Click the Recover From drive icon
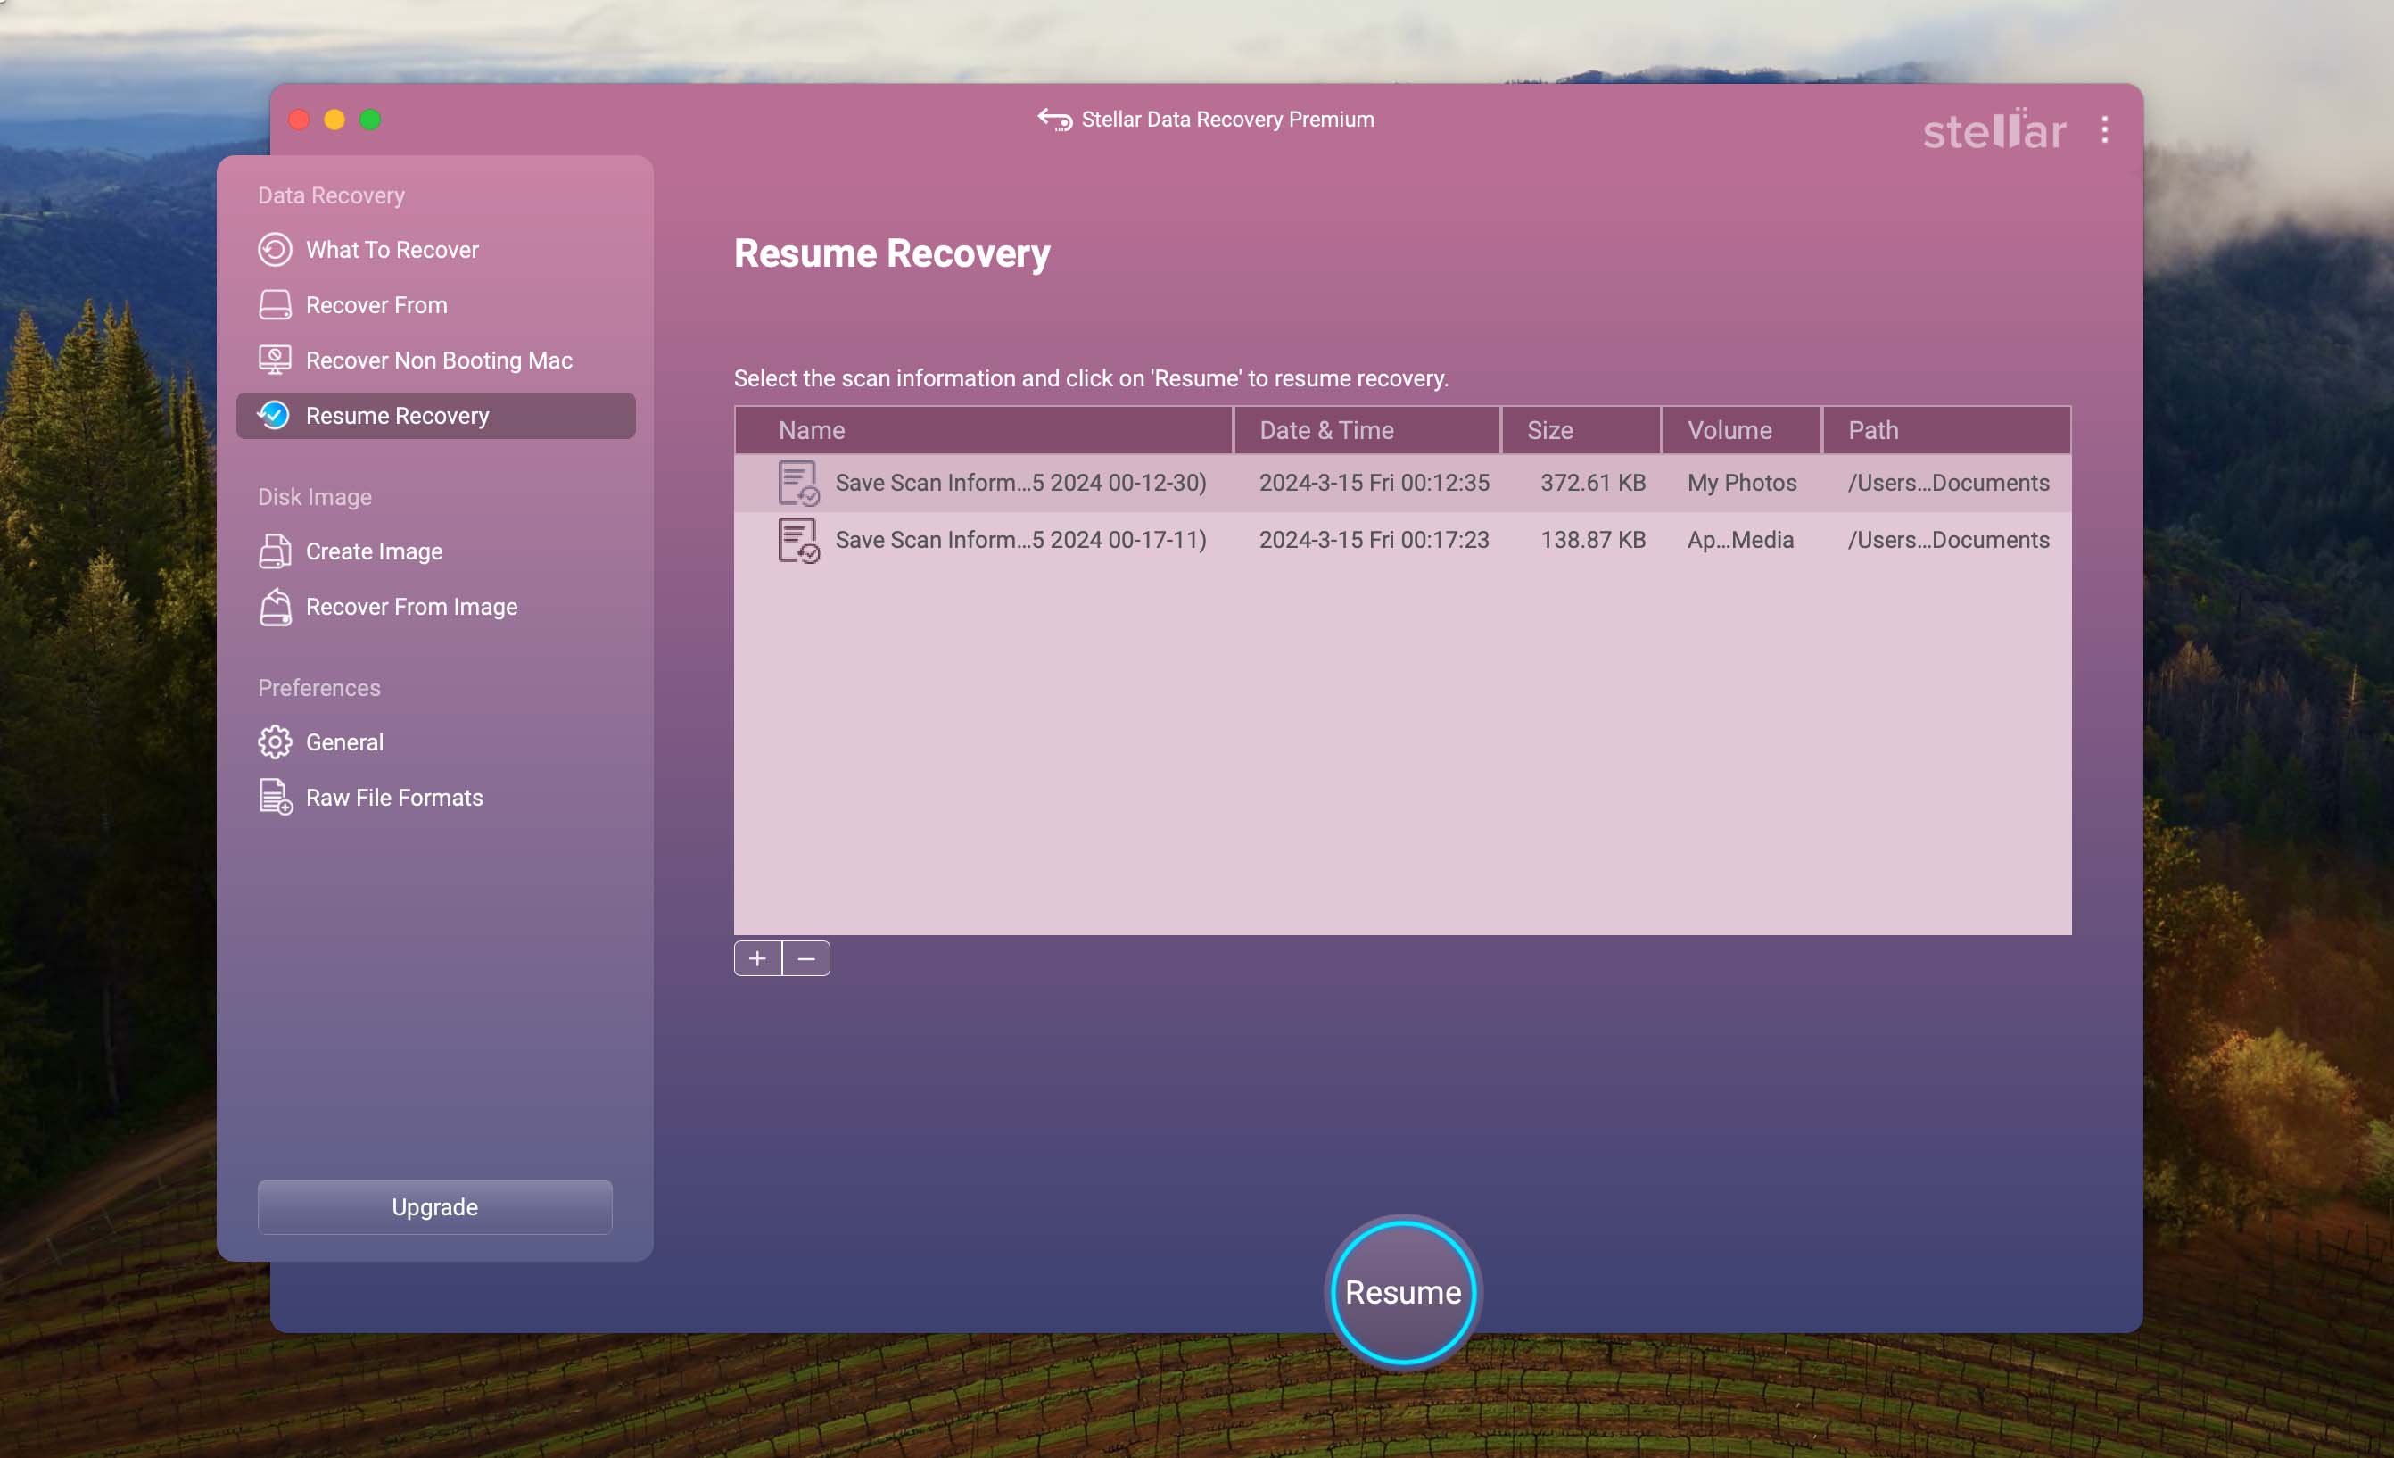 (275, 305)
